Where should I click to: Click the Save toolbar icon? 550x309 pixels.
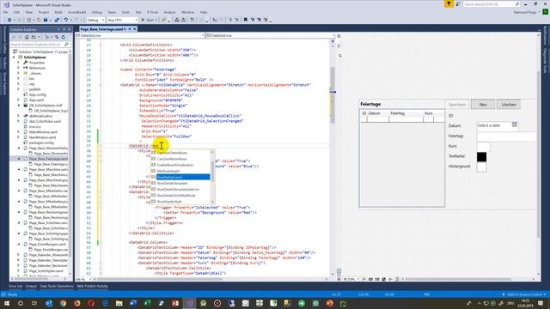coord(46,20)
